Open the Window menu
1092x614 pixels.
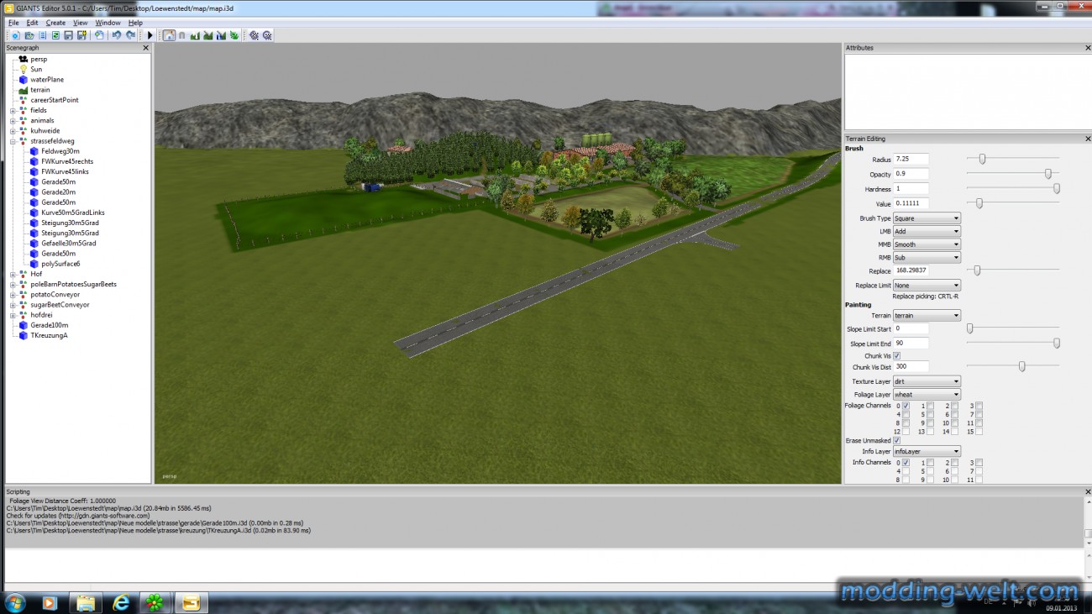point(108,23)
